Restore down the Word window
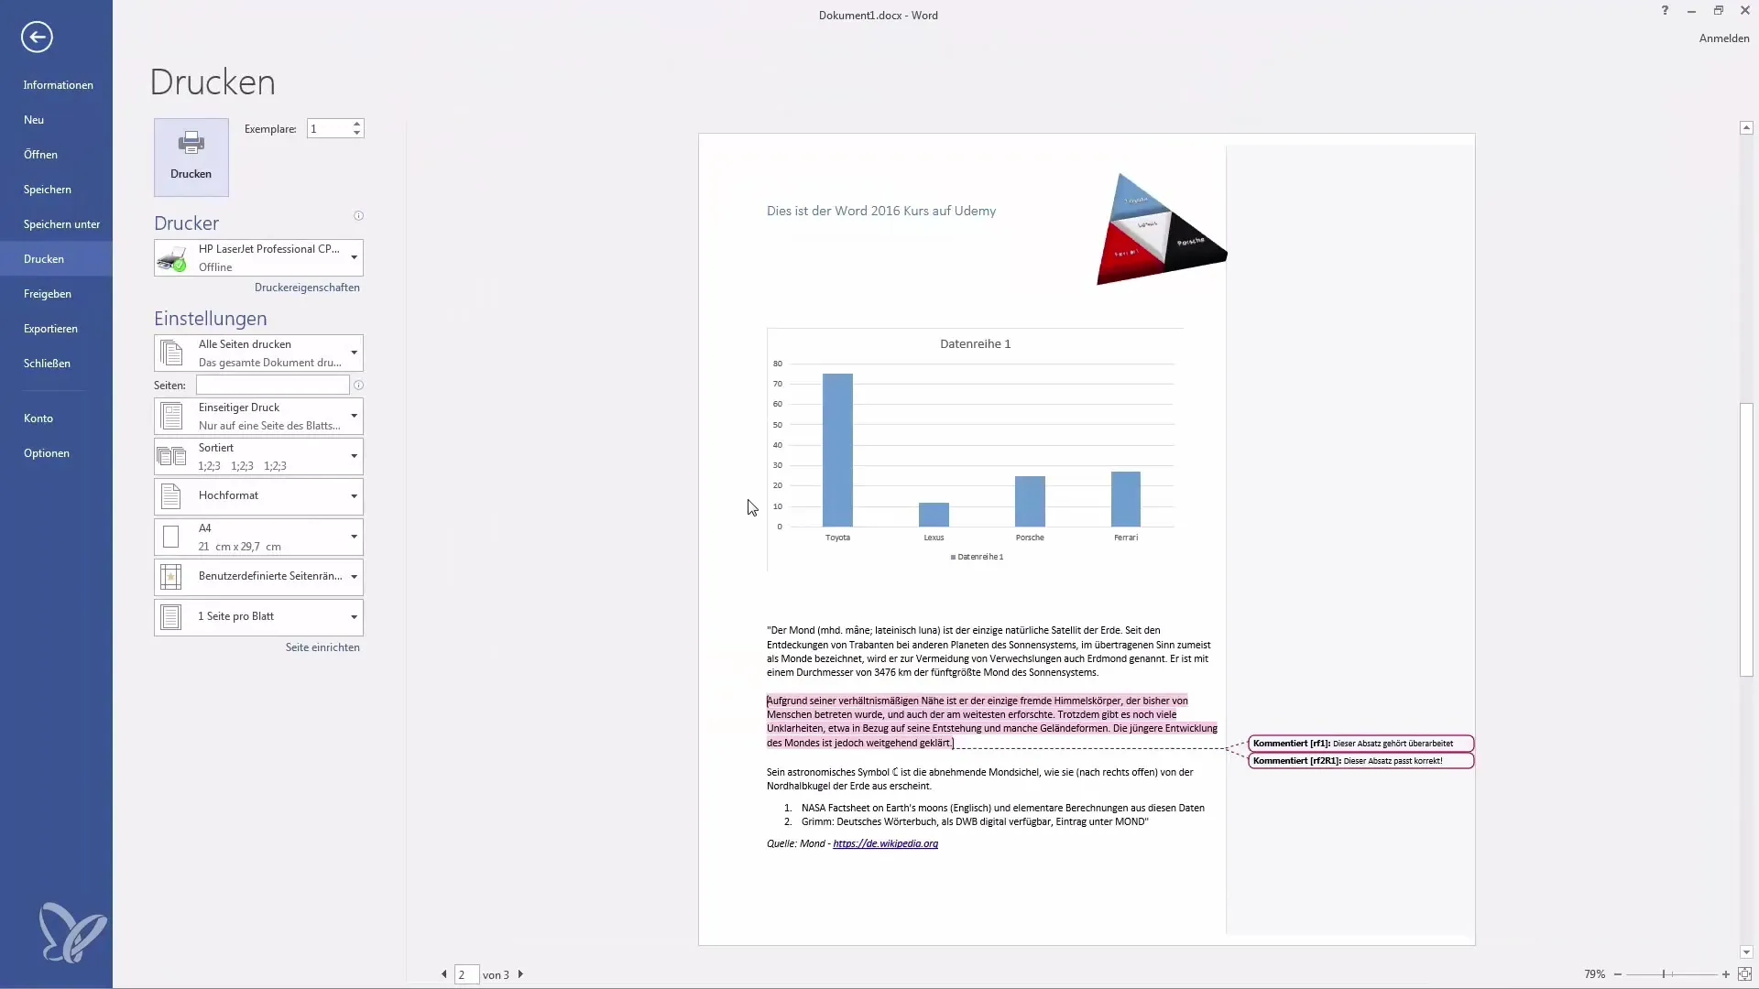The height and width of the screenshot is (989, 1759). (x=1719, y=11)
